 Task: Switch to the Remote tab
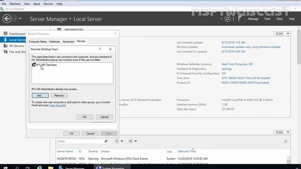[81, 41]
